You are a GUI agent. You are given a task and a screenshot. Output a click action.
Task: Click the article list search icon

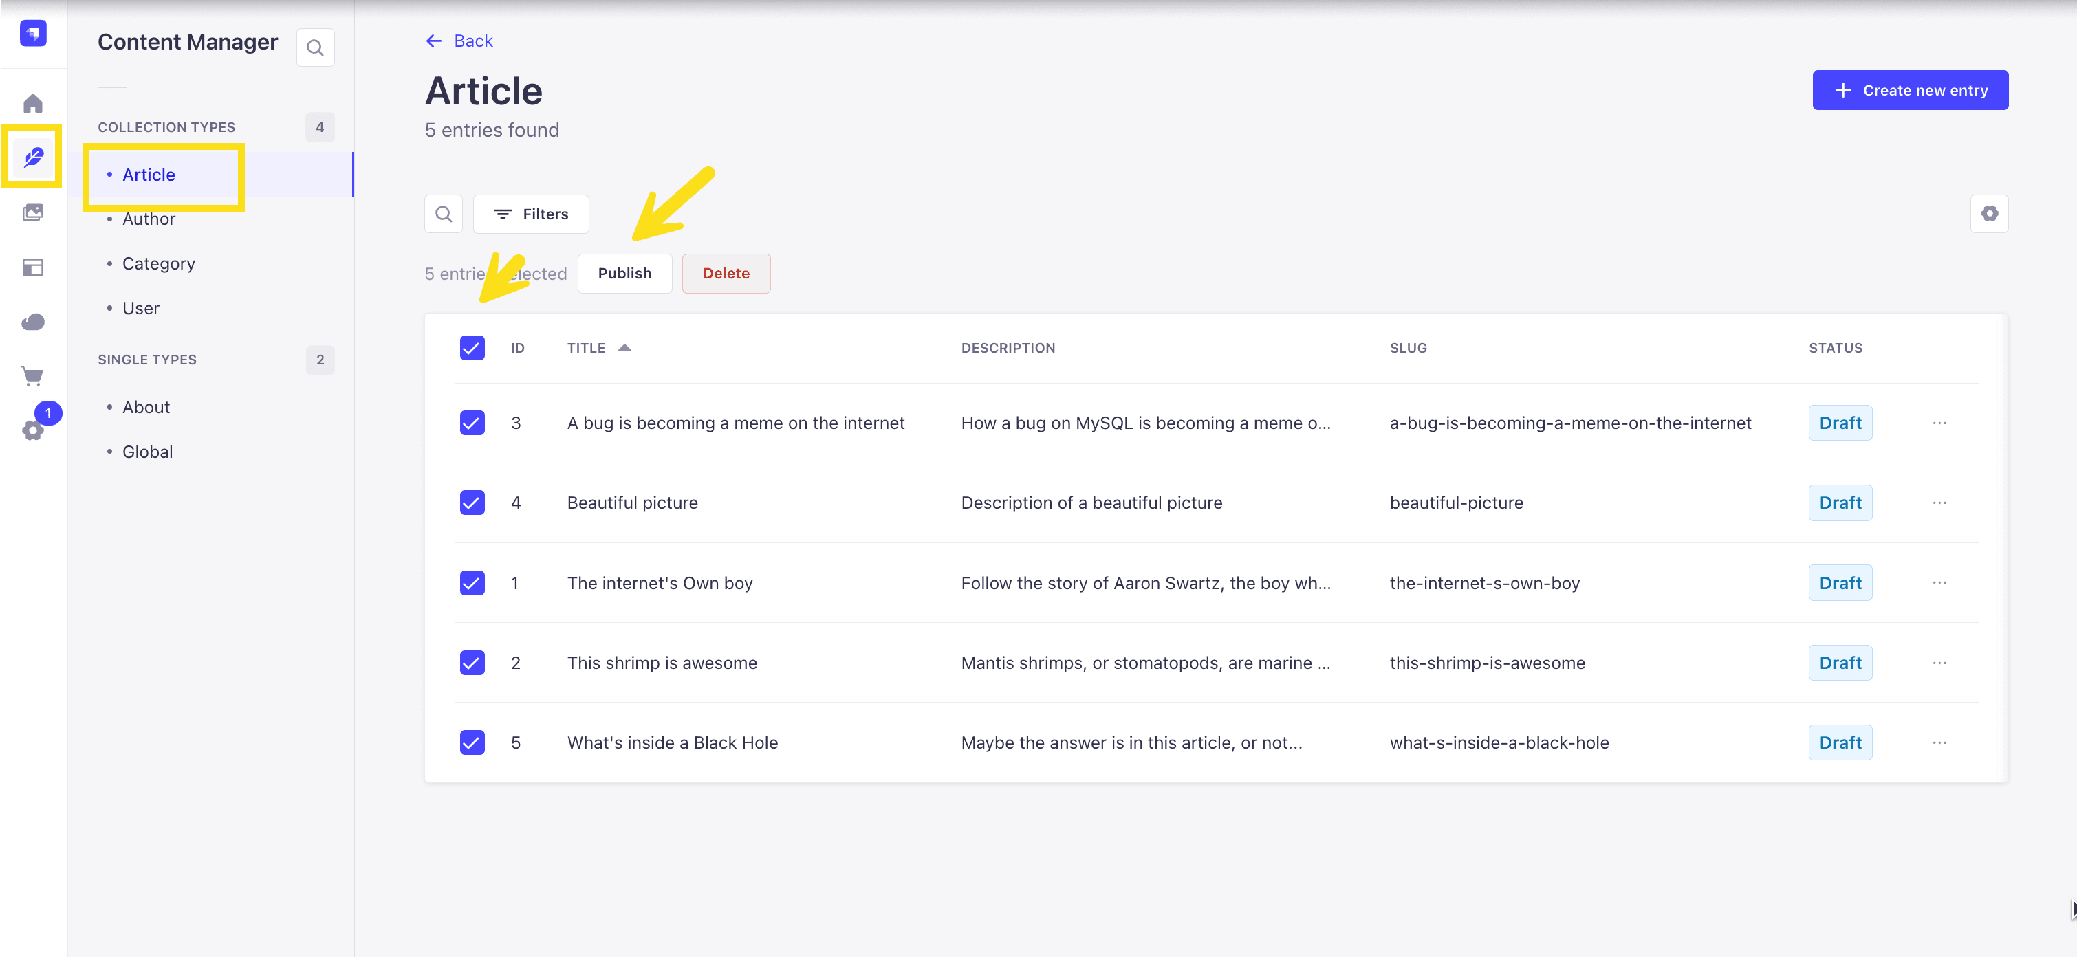(x=444, y=214)
